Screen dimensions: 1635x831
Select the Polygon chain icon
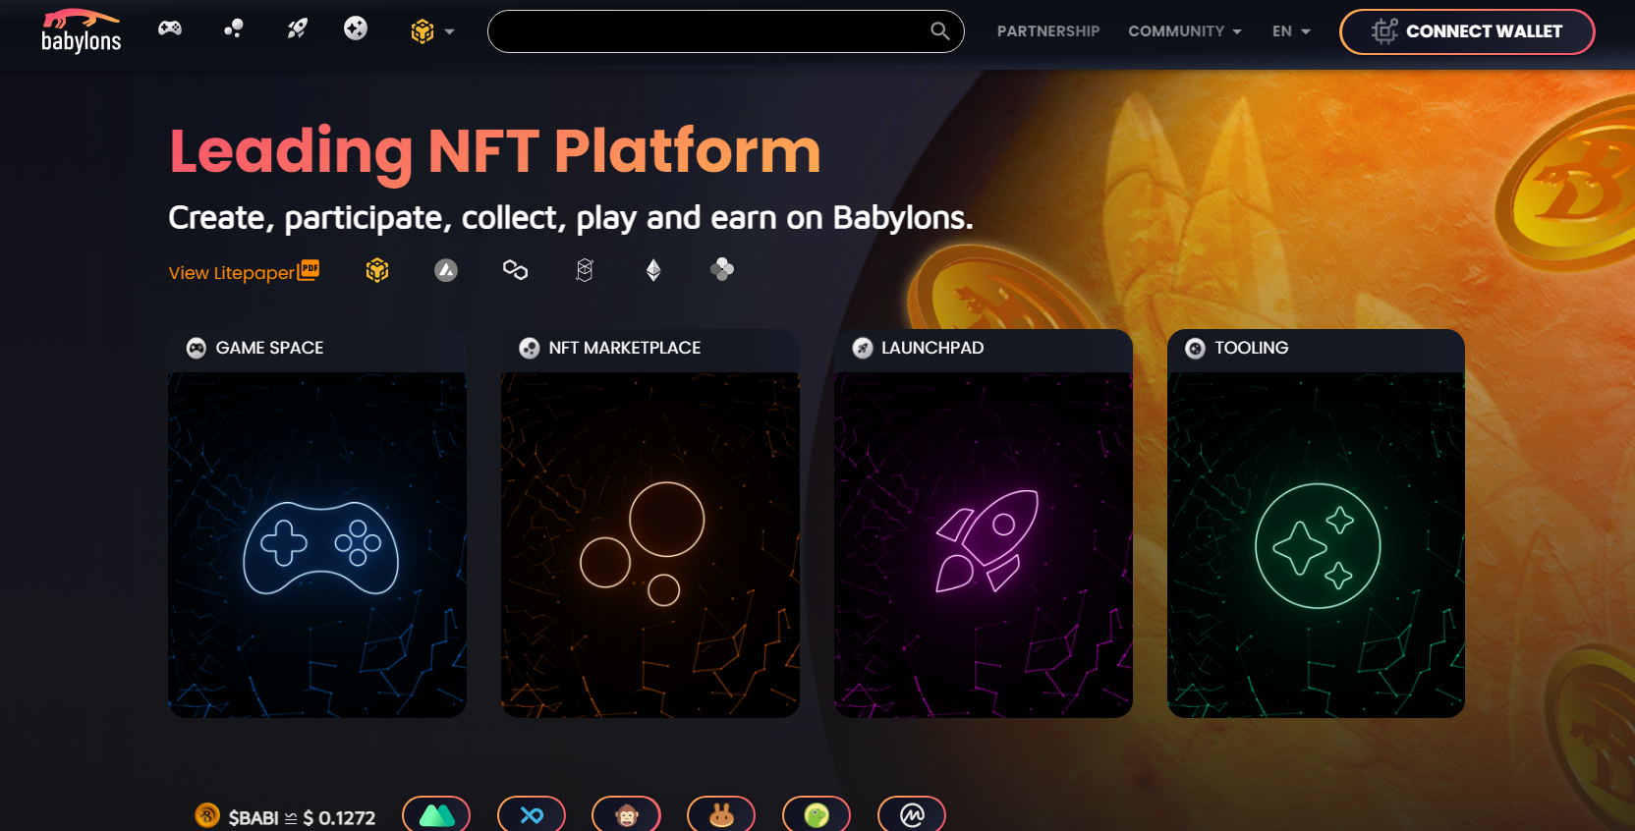point(516,270)
